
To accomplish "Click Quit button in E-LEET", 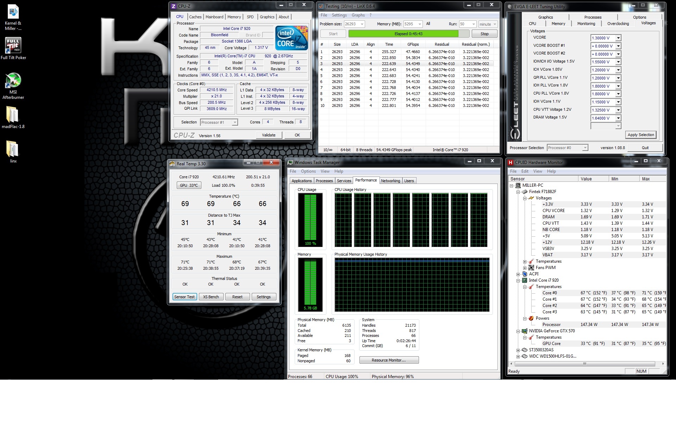I will point(645,148).
